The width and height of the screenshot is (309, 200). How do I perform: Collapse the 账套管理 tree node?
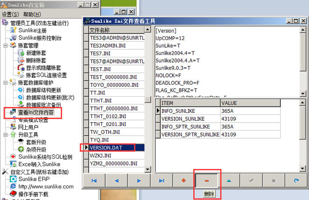6,46
